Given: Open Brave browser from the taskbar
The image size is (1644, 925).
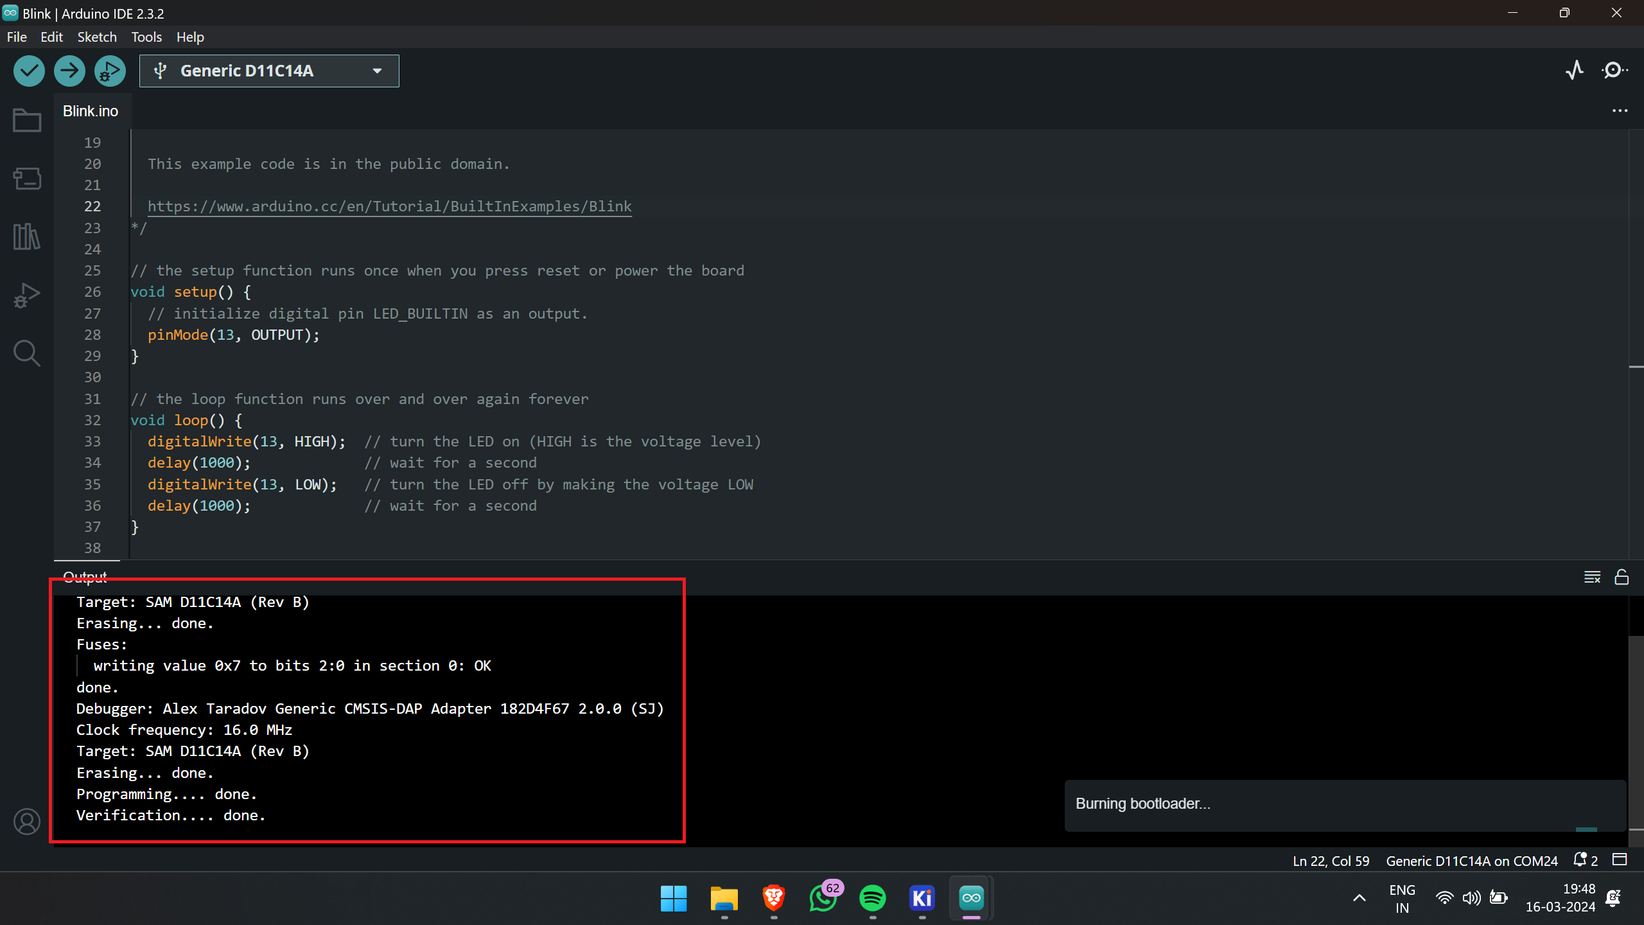Looking at the screenshot, I should pyautogui.click(x=774, y=898).
